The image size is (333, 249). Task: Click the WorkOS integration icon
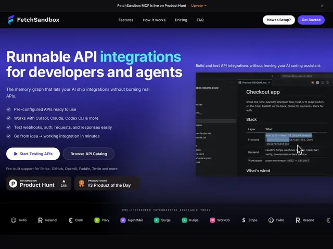point(212,220)
